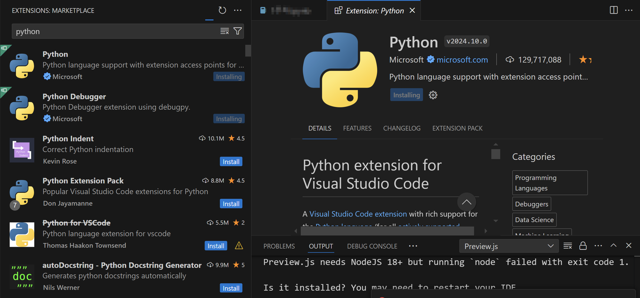This screenshot has width=640, height=298.
Task: Click Python for VSCode logo thumbnail
Action: point(22,235)
